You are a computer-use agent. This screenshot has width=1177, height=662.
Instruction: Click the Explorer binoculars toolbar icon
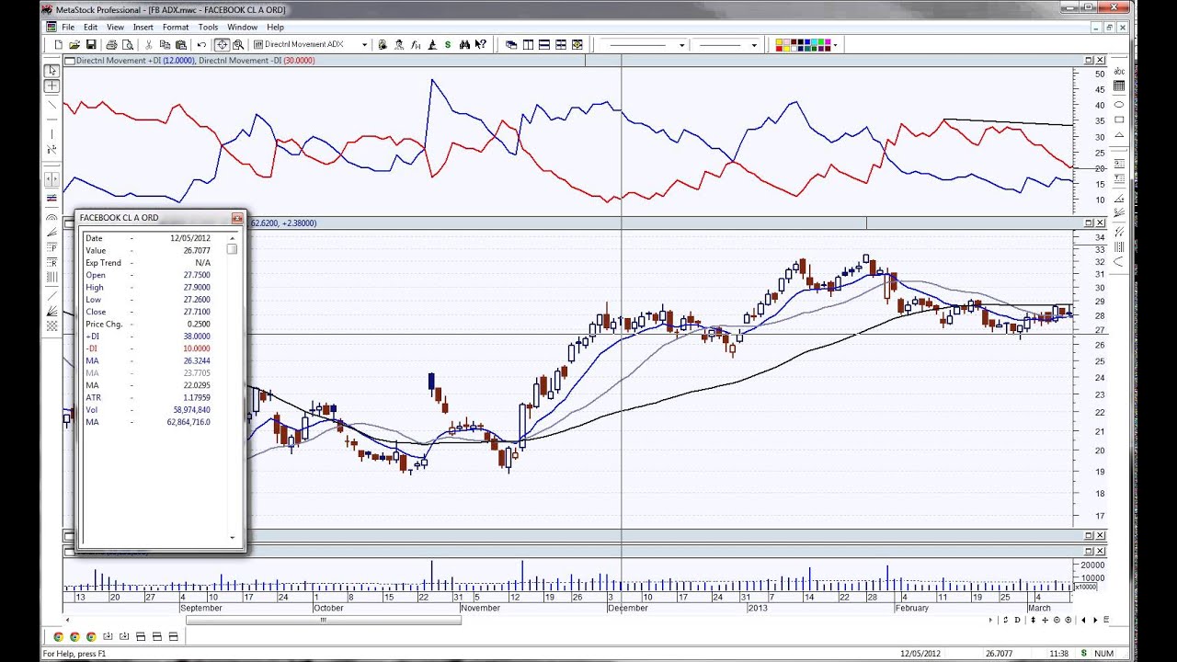tap(464, 44)
